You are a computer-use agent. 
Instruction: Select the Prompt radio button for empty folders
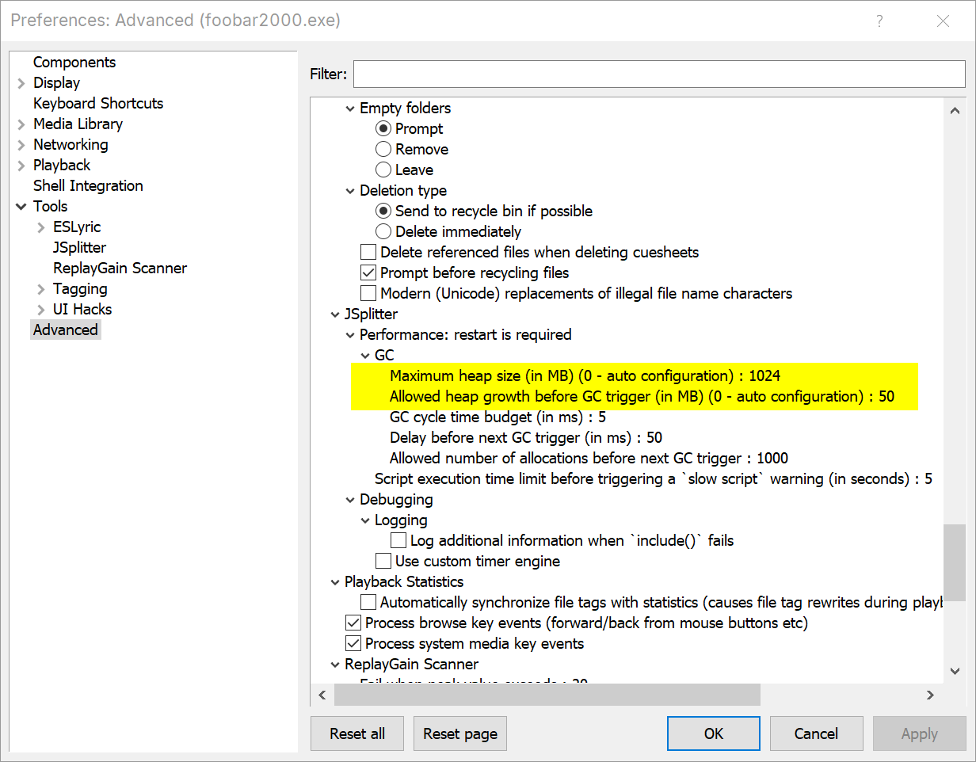click(383, 128)
